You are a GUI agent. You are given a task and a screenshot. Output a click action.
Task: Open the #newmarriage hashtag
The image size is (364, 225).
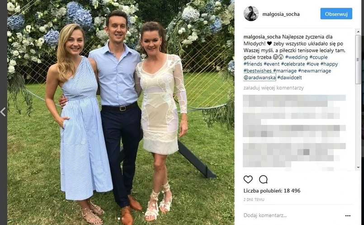pyautogui.click(x=315, y=71)
